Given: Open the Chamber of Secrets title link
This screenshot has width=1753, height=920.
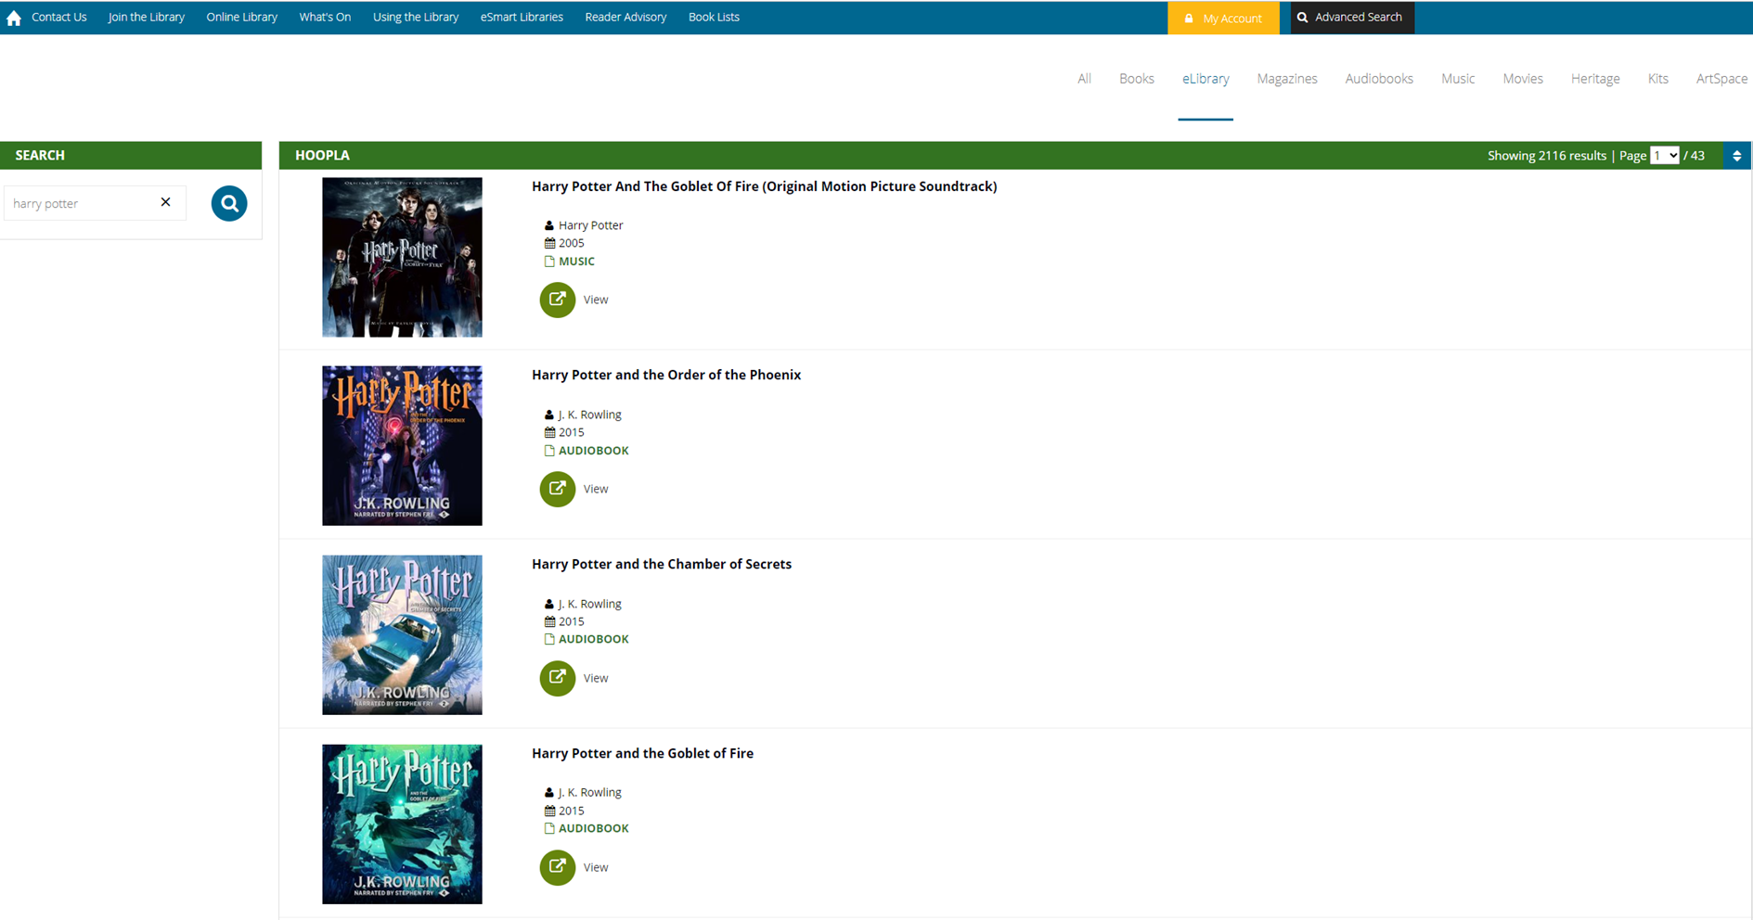Looking at the screenshot, I should pyautogui.click(x=662, y=564).
